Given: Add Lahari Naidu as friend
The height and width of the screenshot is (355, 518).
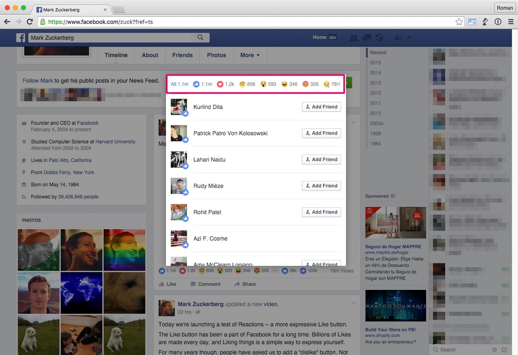Looking at the screenshot, I should (321, 159).
